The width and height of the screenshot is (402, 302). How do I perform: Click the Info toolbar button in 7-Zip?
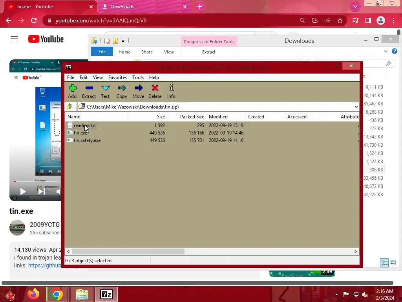tap(171, 91)
